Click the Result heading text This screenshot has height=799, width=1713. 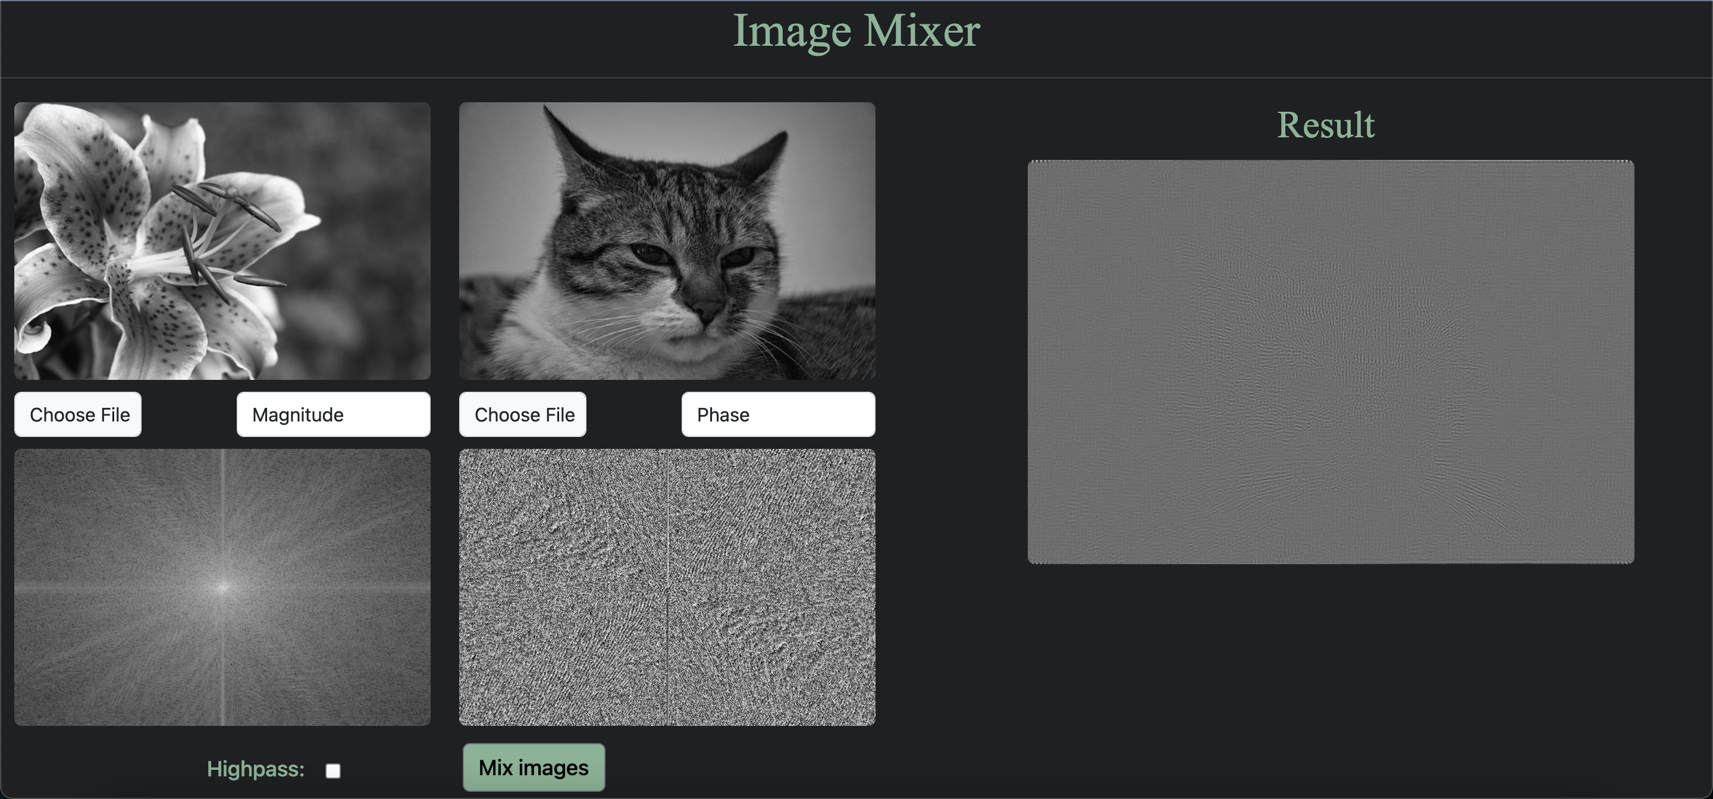pos(1325,125)
